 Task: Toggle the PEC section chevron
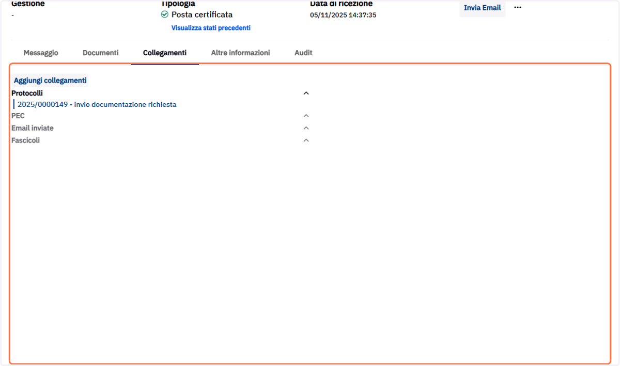(306, 116)
